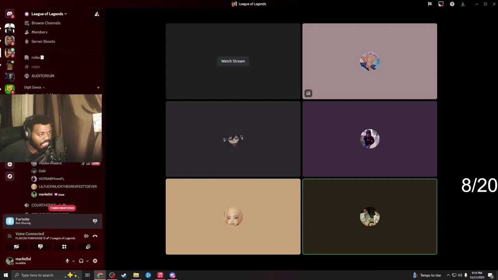Switch to the server with red badge 7
The height and width of the screenshot is (280, 498).
pyautogui.click(x=10, y=52)
